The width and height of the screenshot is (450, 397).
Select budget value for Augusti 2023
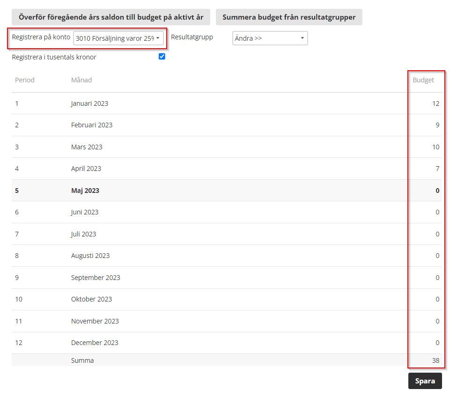tap(437, 256)
